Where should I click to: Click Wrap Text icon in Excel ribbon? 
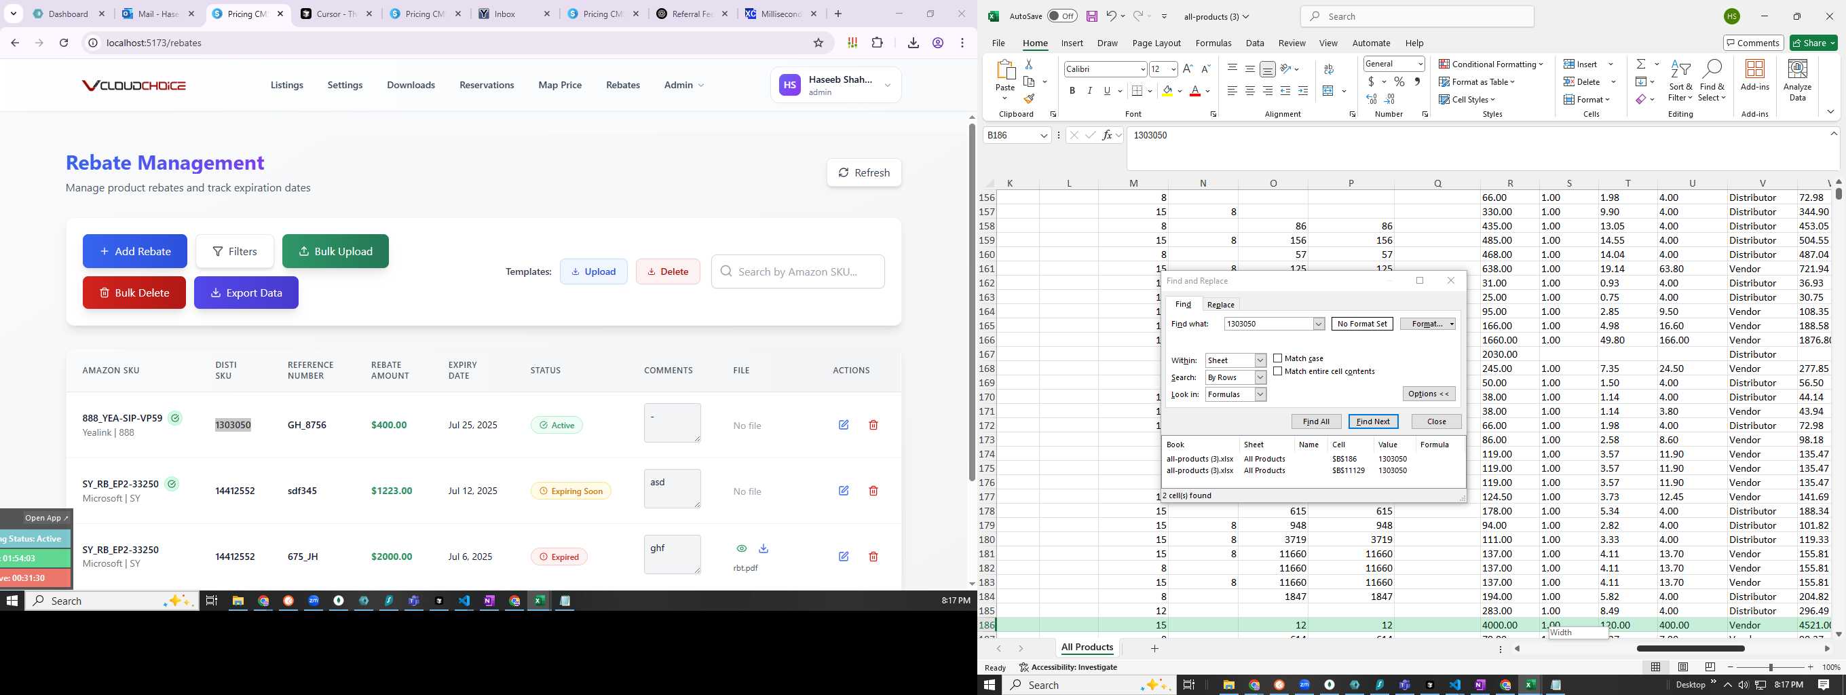[x=1329, y=69]
